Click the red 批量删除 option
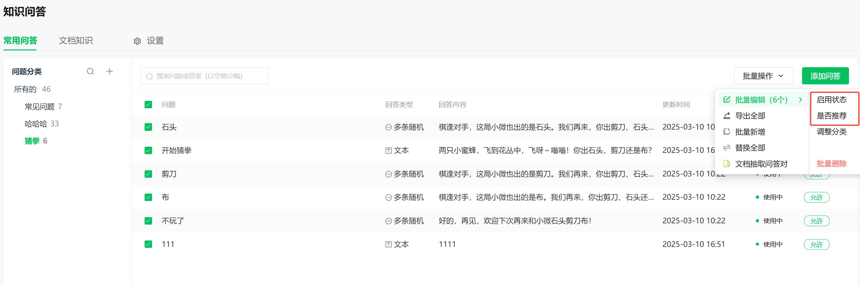 tap(831, 164)
